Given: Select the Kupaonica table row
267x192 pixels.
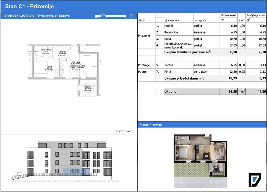Looking at the screenshot, I should 202,32.
